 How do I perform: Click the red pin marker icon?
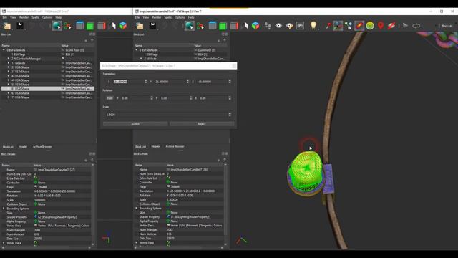[x=328, y=26]
